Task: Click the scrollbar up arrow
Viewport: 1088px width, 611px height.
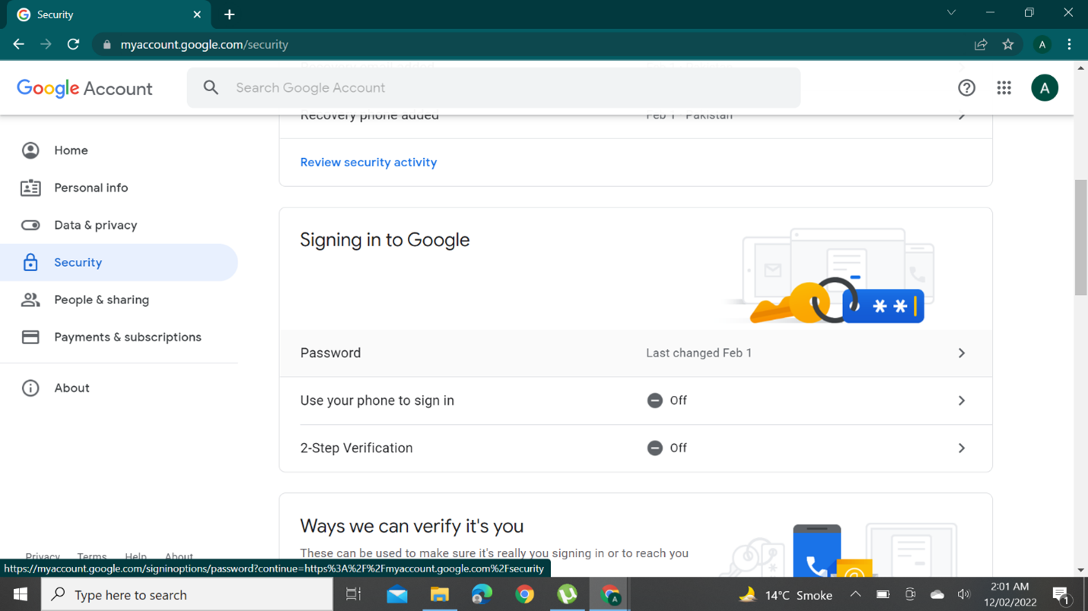Action: [x=1080, y=68]
